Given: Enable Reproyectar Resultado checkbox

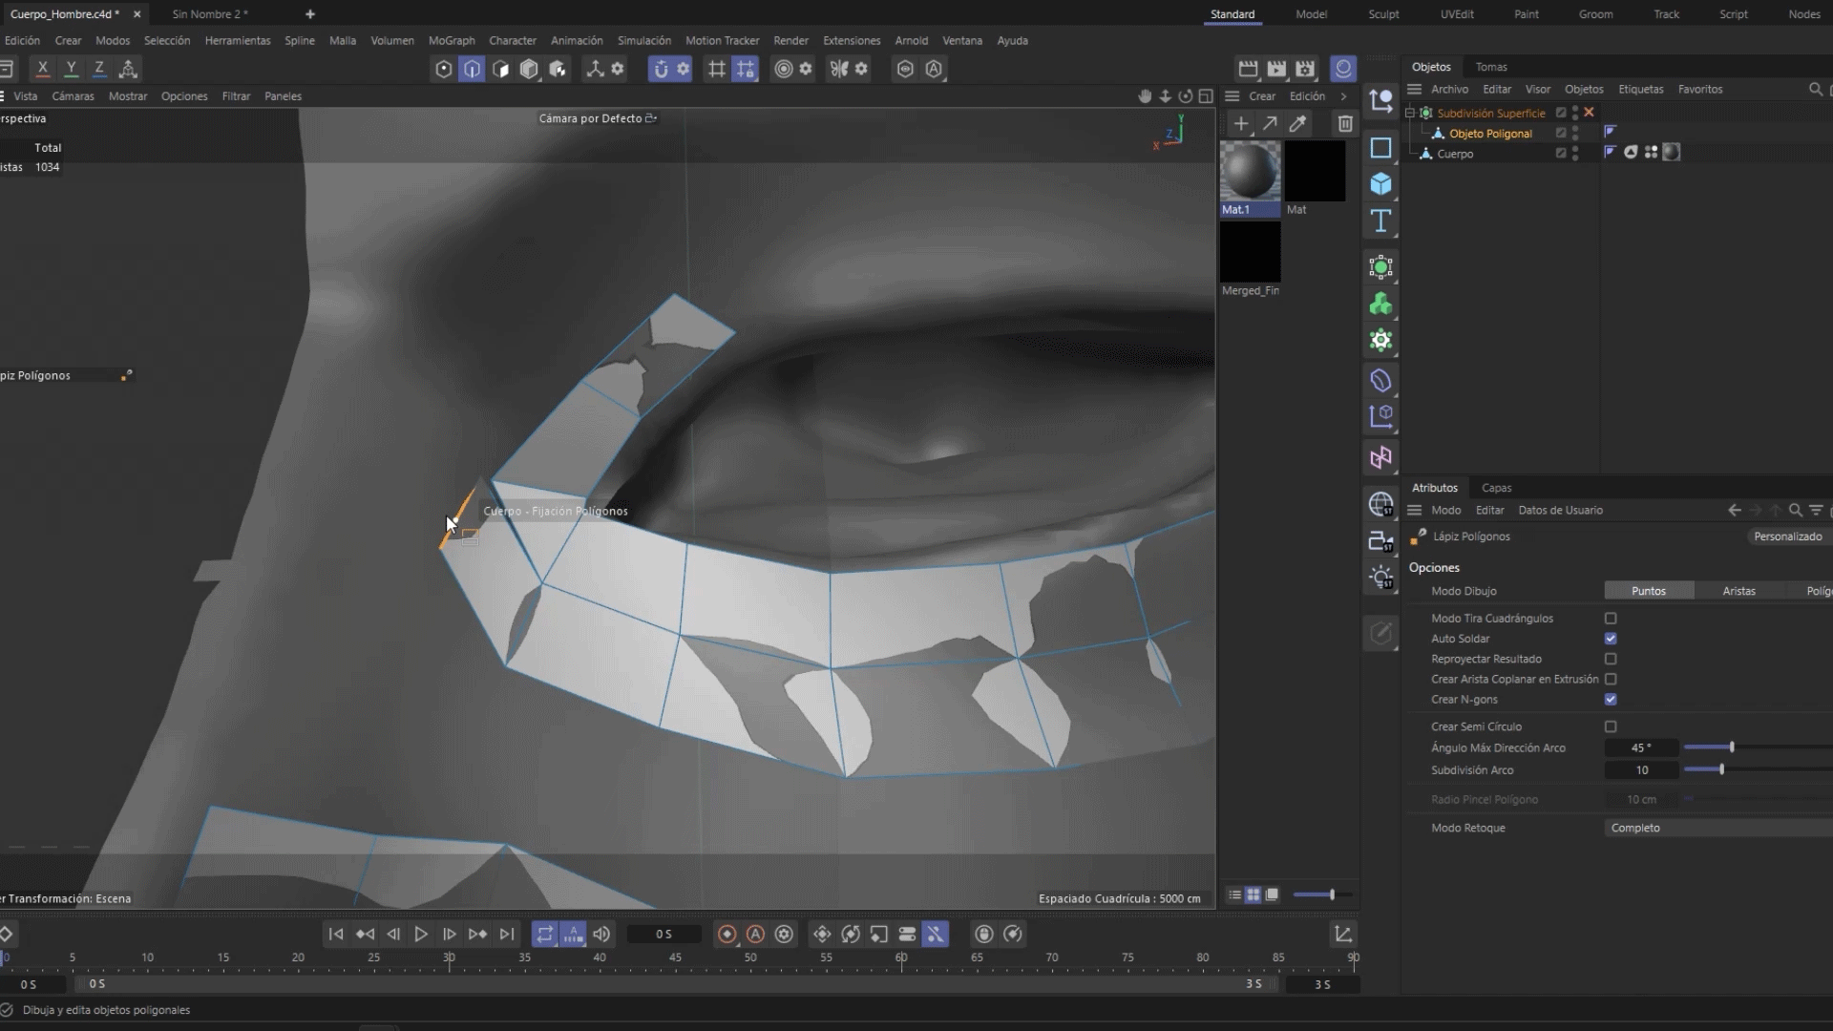Looking at the screenshot, I should coord(1611,659).
